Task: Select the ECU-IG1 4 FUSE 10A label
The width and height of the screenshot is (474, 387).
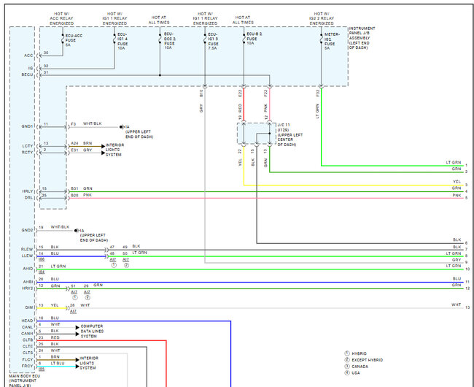Action: coord(123,41)
